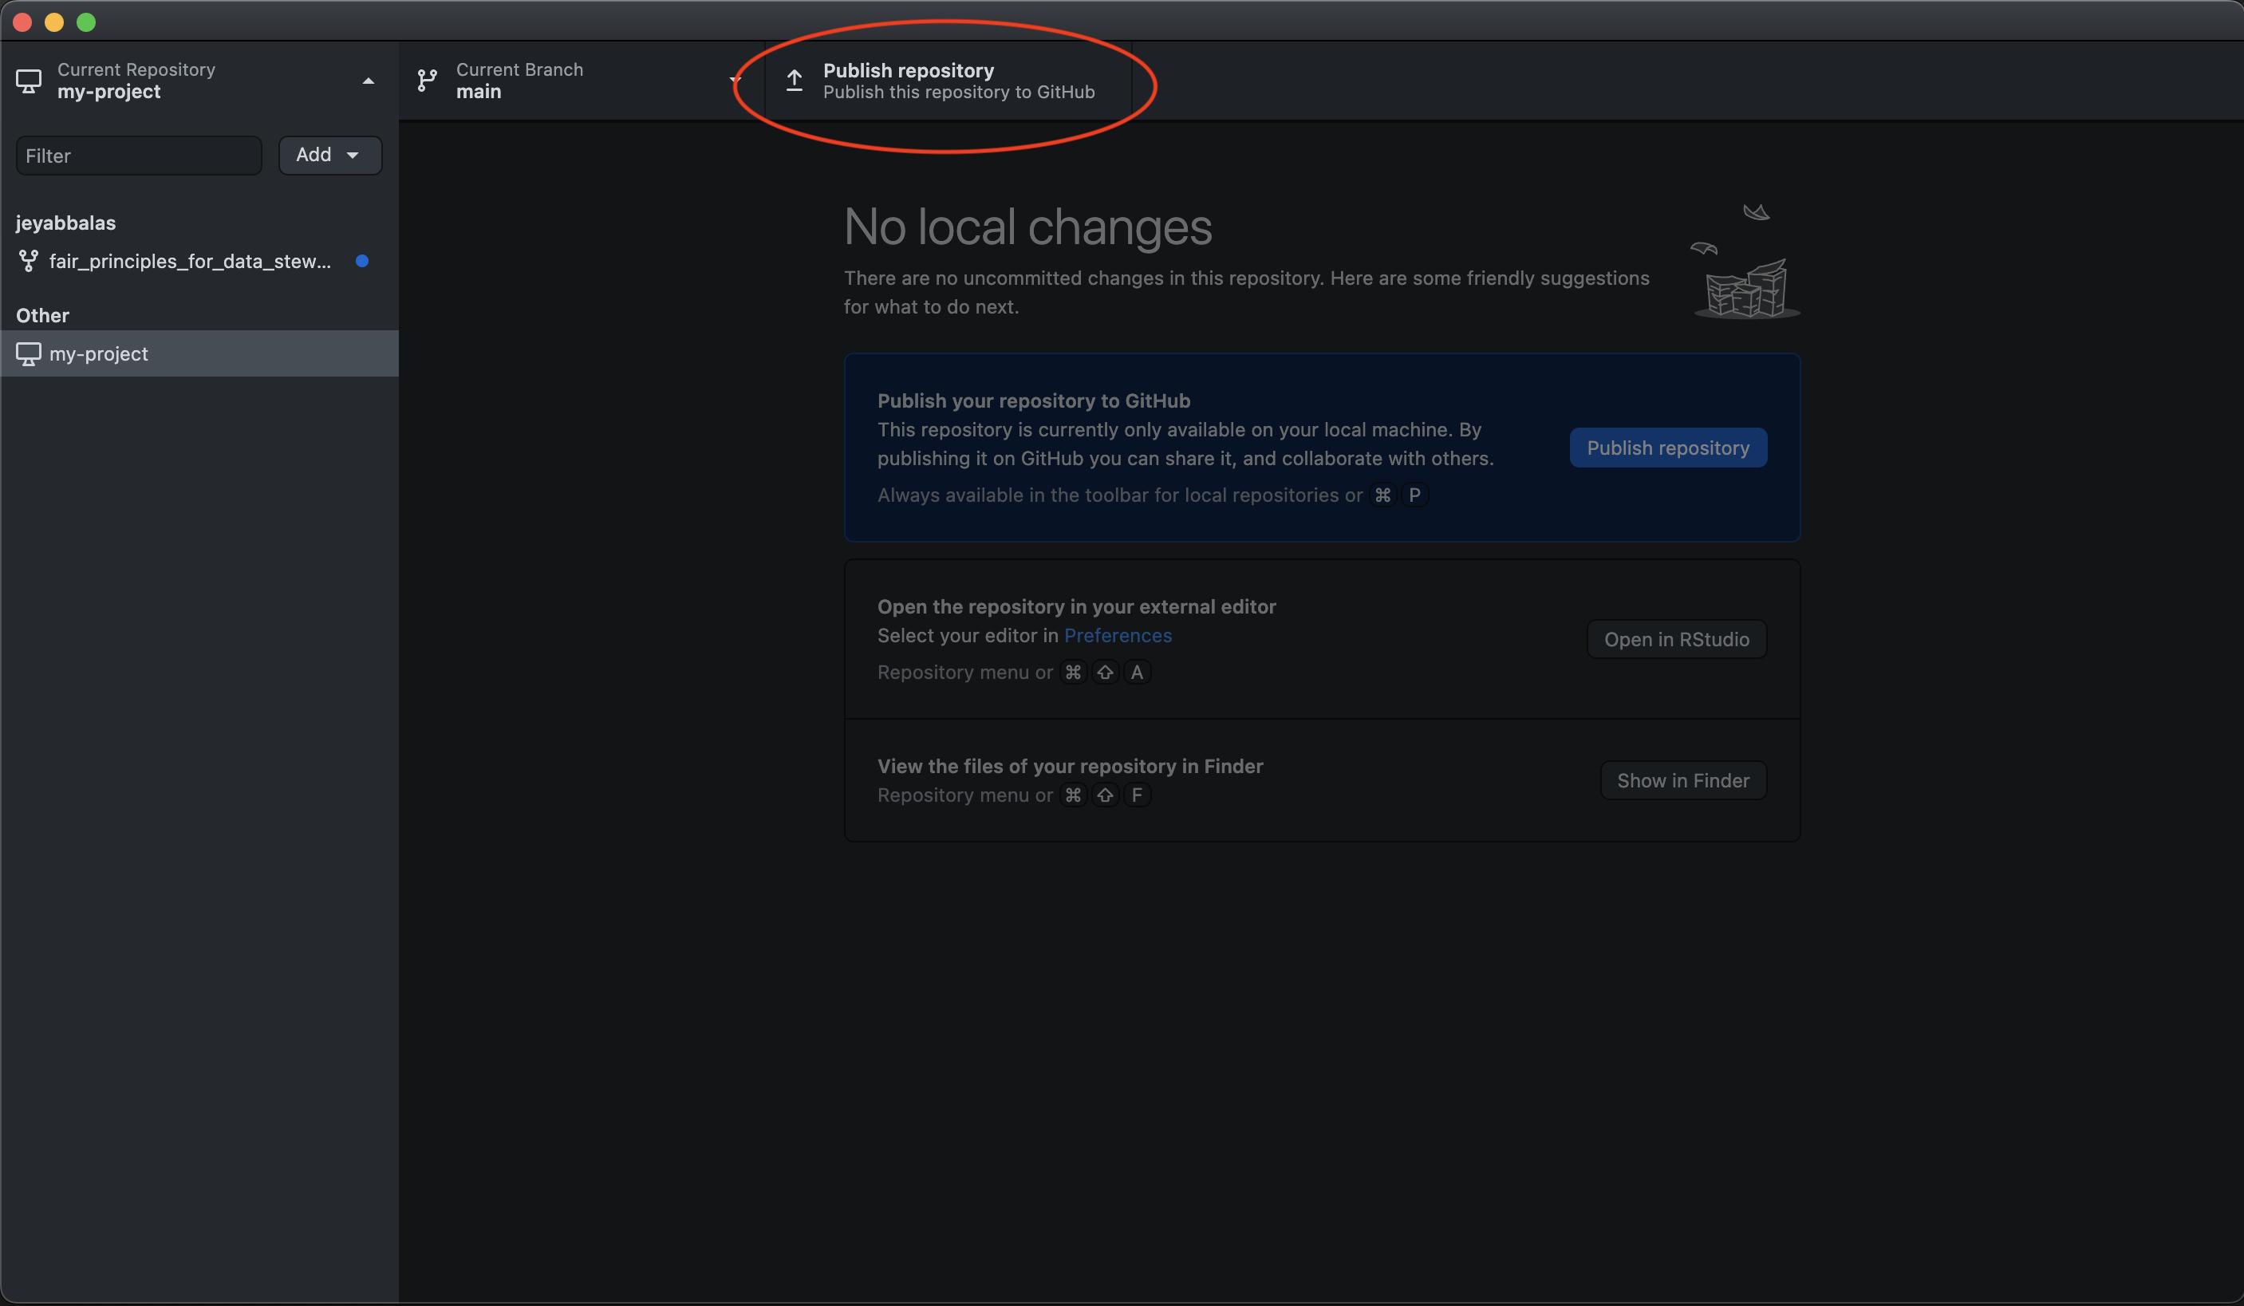
Task: Click fork icon beside fair_principles repository
Action: click(x=29, y=261)
